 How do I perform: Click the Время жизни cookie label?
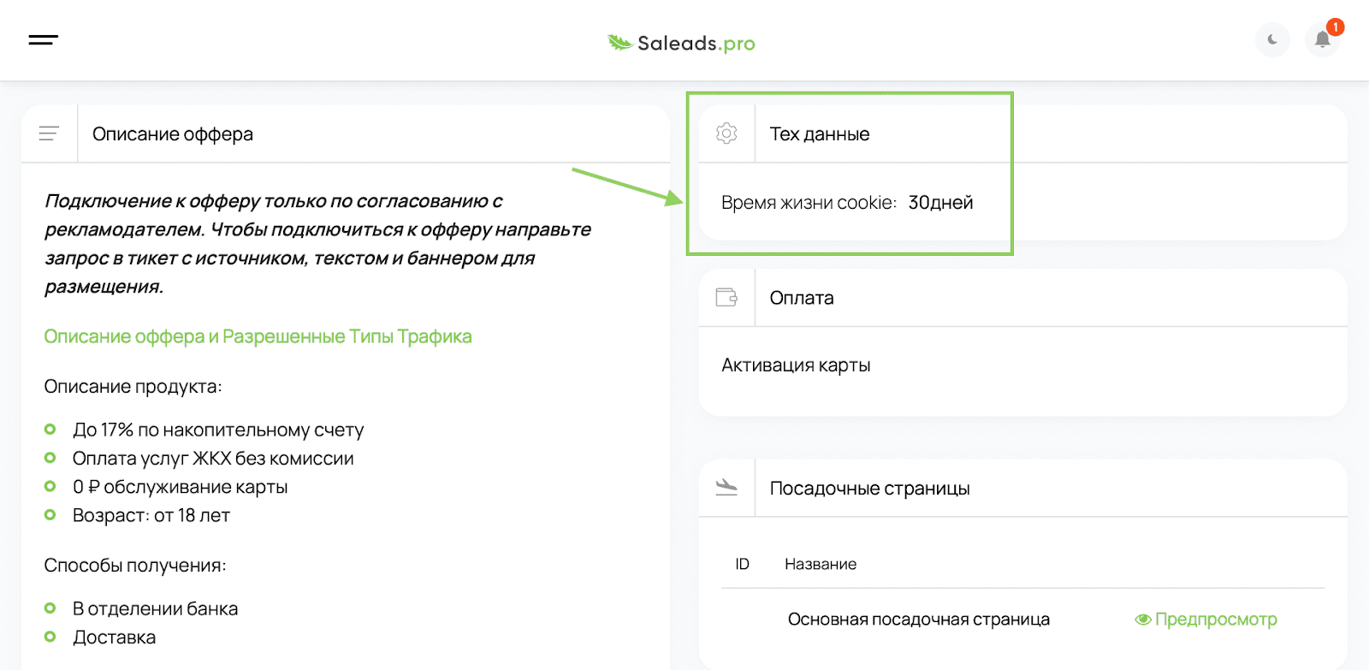(809, 202)
